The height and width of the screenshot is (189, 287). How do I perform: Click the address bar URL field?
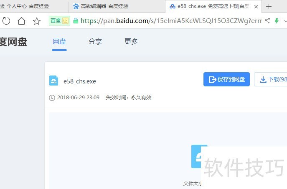tap(171, 21)
